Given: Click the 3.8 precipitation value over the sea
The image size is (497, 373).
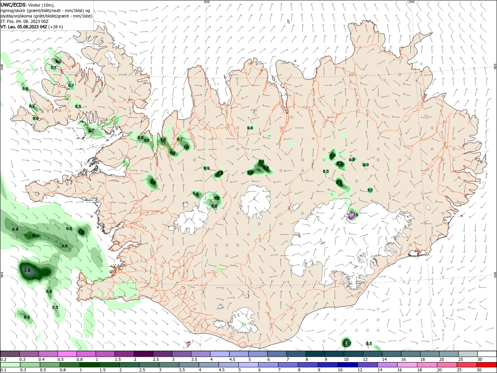Looking at the screenshot, I should tap(27, 270).
